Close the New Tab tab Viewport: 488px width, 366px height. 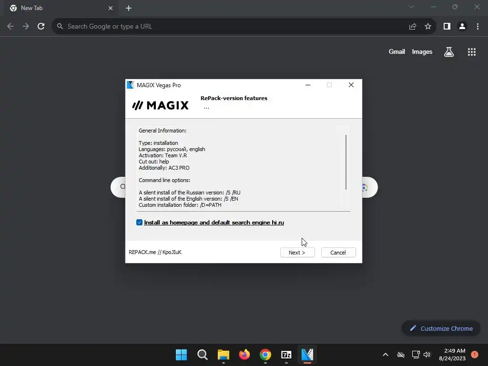(x=111, y=8)
